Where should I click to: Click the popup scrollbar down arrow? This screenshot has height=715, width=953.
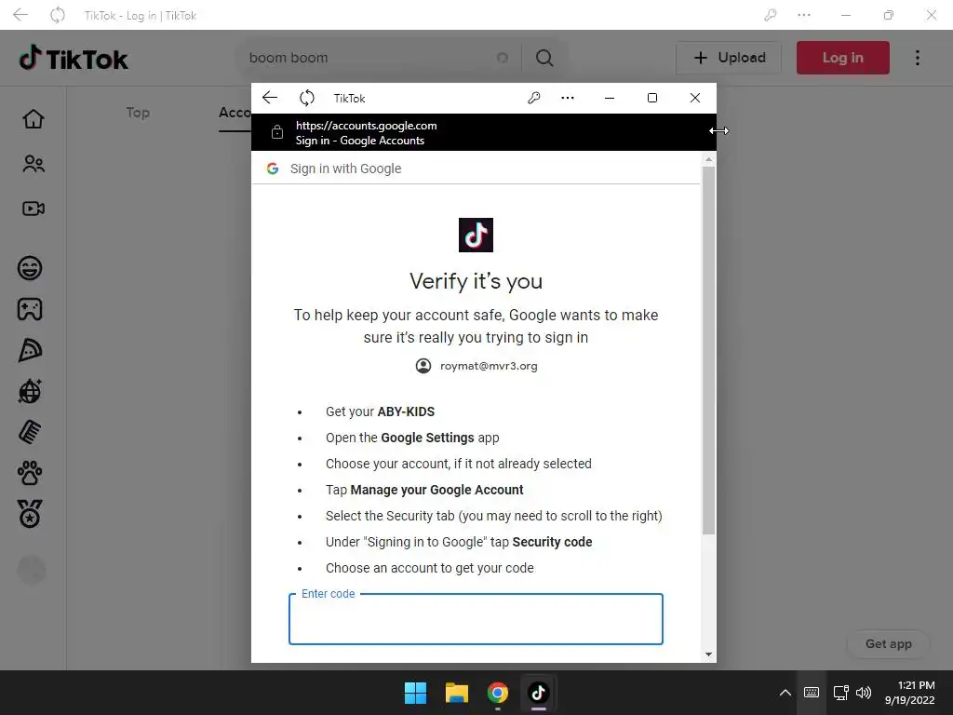pos(708,654)
